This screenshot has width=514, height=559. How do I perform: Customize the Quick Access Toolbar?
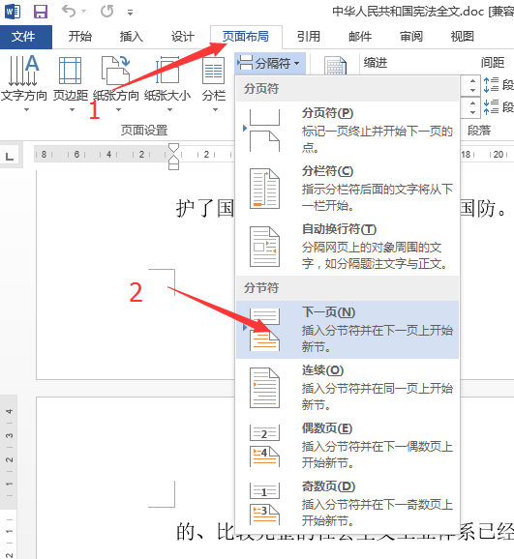[130, 13]
